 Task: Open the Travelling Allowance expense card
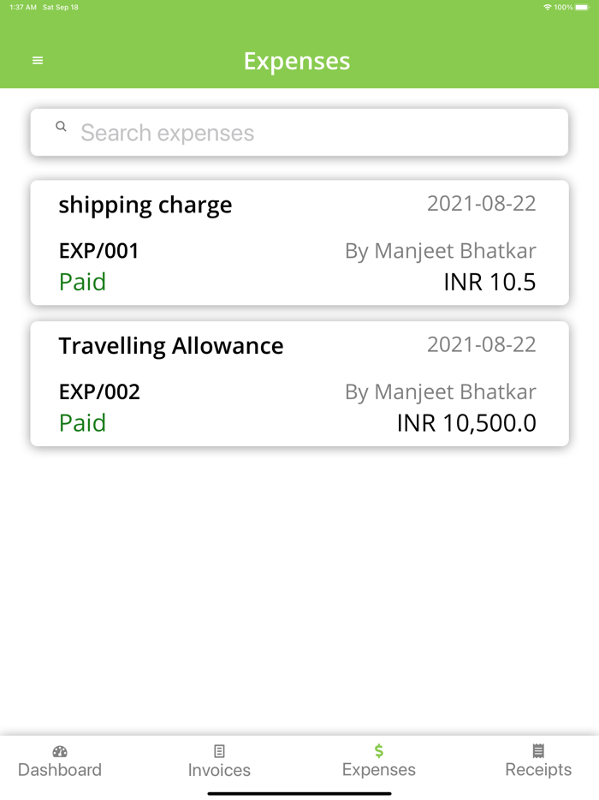(299, 383)
